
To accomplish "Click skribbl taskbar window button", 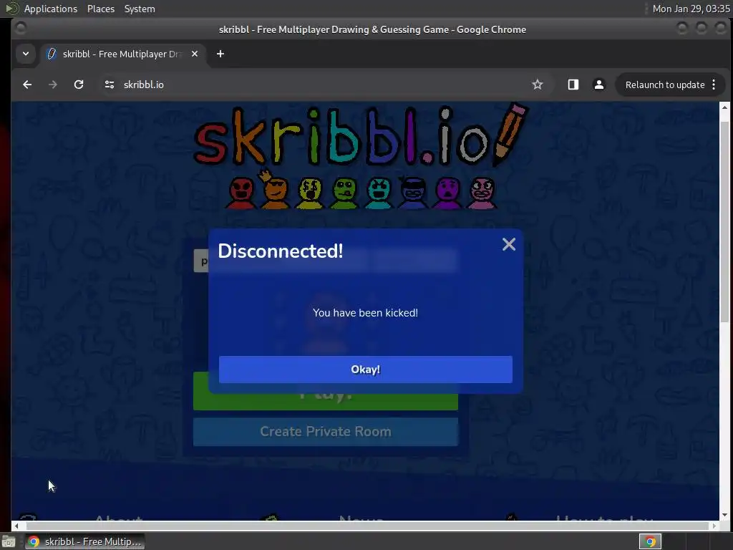I will [84, 541].
